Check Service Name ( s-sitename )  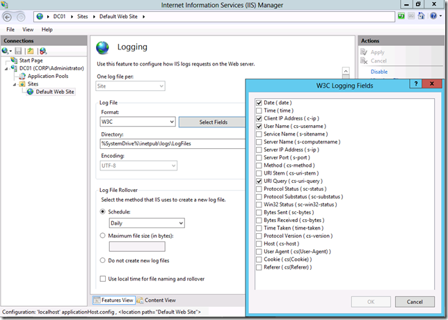click(259, 134)
